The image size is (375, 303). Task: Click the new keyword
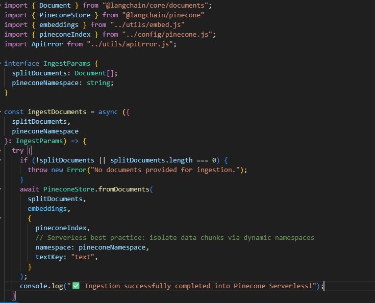[x=57, y=170]
